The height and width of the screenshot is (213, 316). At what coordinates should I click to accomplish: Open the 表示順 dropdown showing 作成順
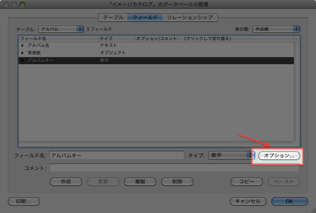click(276, 29)
